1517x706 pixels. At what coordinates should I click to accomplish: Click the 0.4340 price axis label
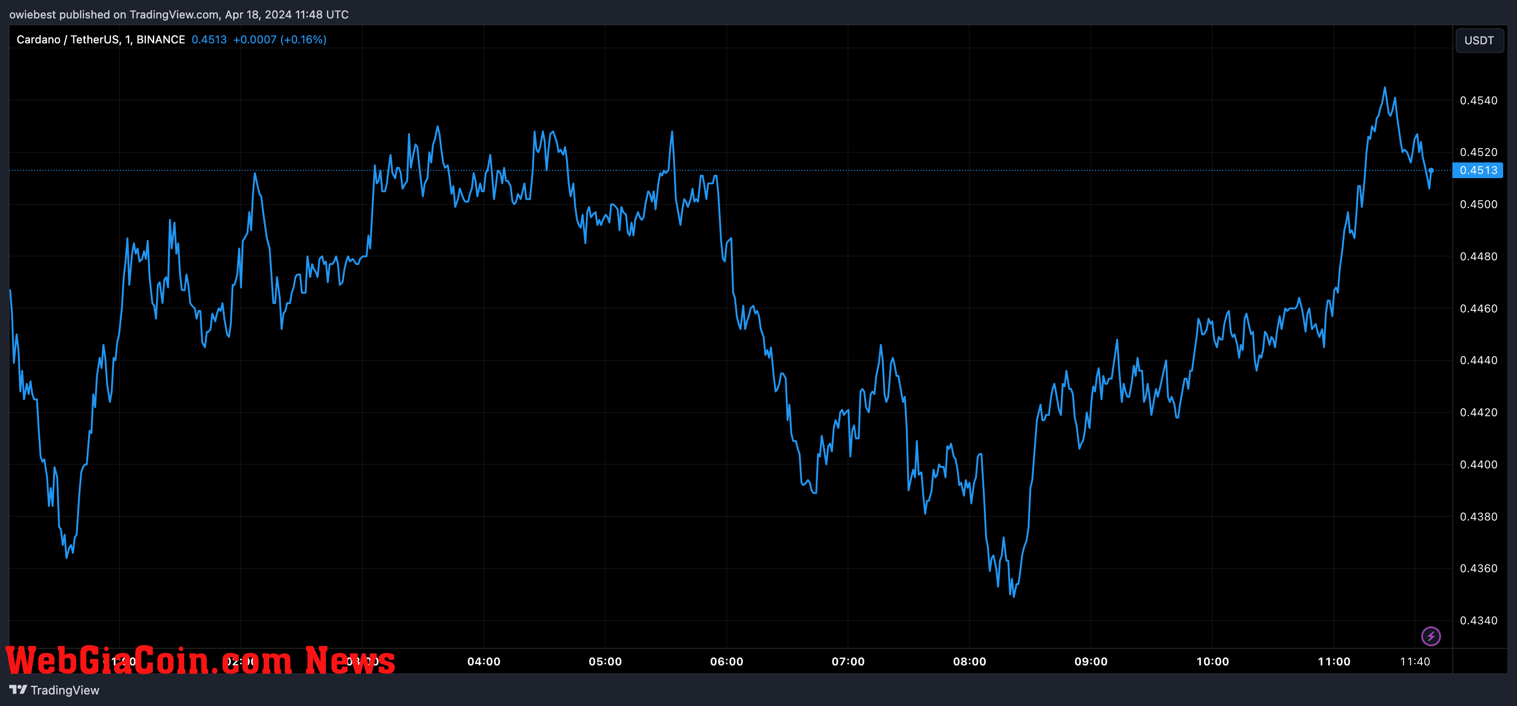pyautogui.click(x=1478, y=621)
